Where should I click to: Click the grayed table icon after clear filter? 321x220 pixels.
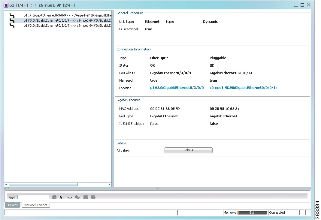tap(85, 197)
